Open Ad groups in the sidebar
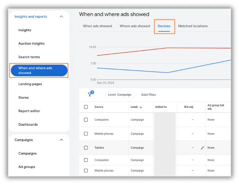This screenshot has width=239, height=185. click(27, 167)
